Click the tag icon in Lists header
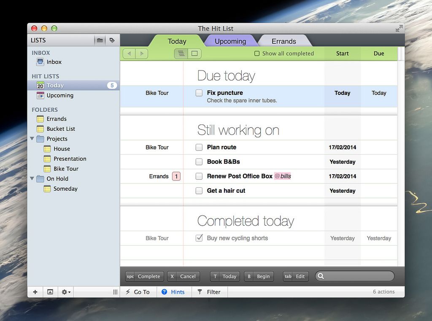The image size is (432, 321). [112, 40]
